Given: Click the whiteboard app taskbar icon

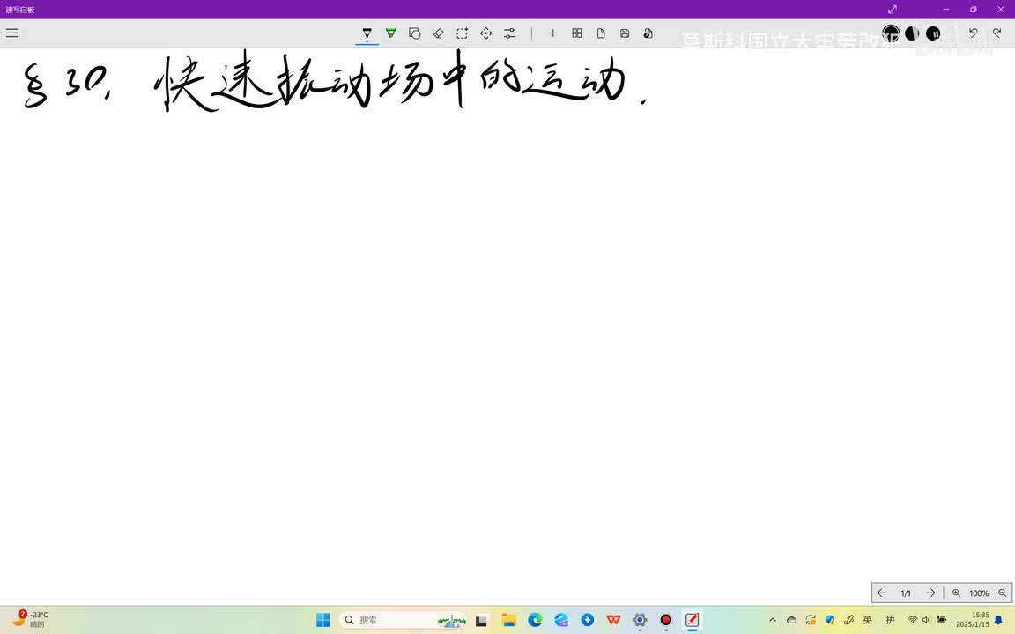Looking at the screenshot, I should (x=692, y=620).
